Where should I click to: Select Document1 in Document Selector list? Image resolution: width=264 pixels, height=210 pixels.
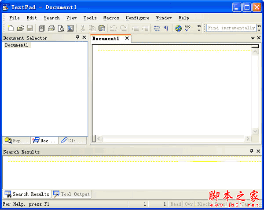point(17,45)
